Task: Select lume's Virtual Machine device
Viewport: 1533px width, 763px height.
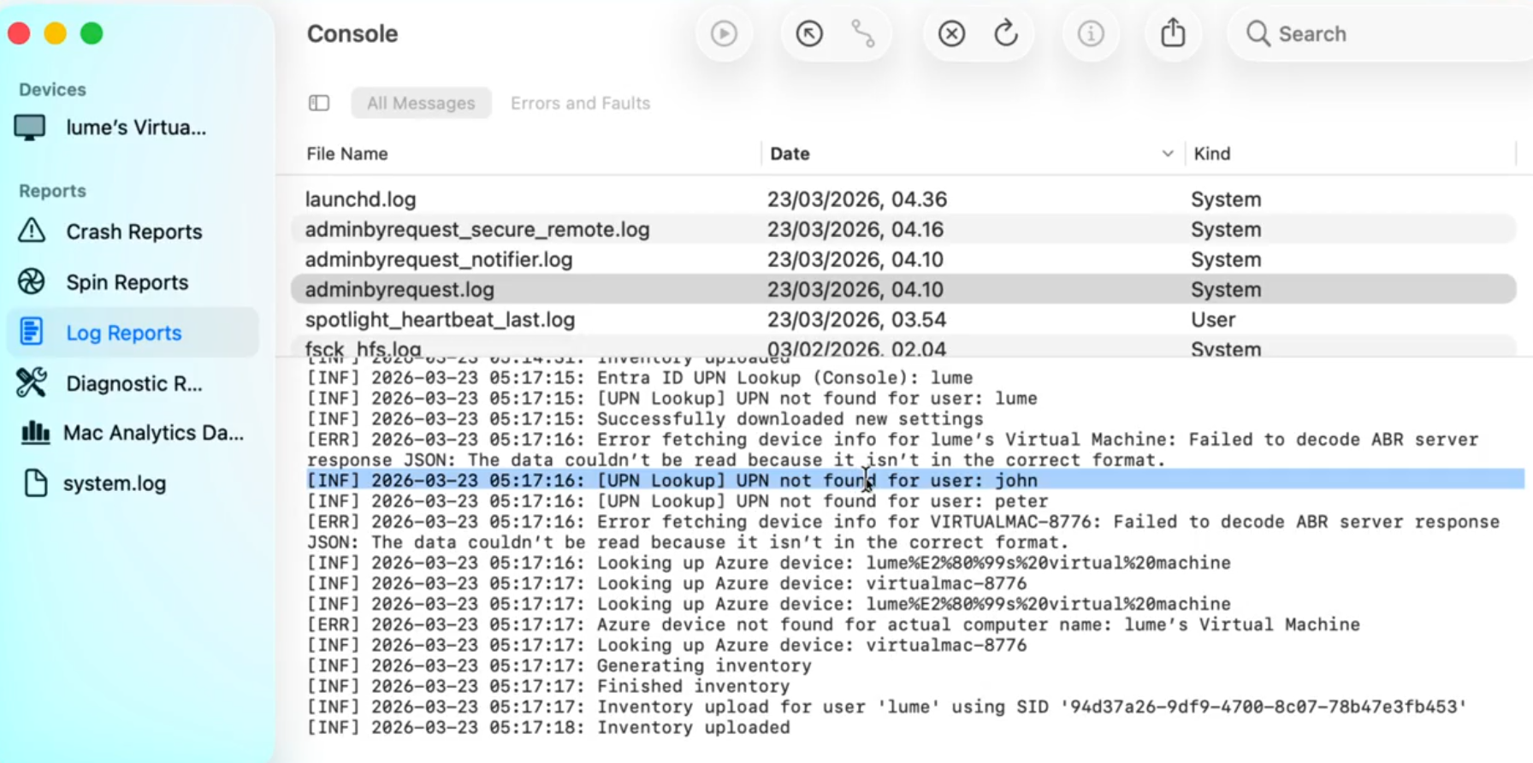Action: tap(136, 127)
